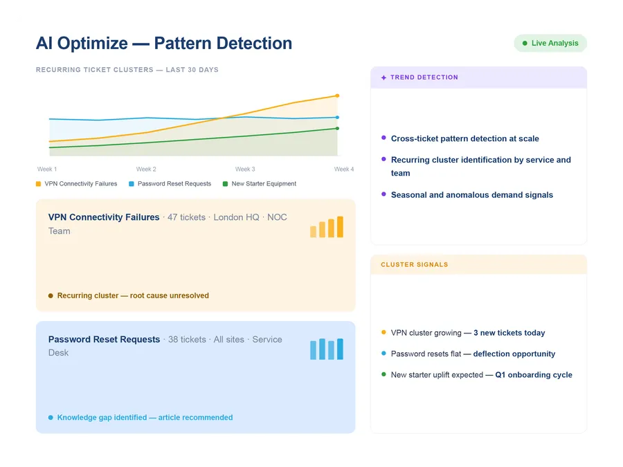
Task: Open the VPN Connectivity Failures card title
Action: (x=104, y=217)
